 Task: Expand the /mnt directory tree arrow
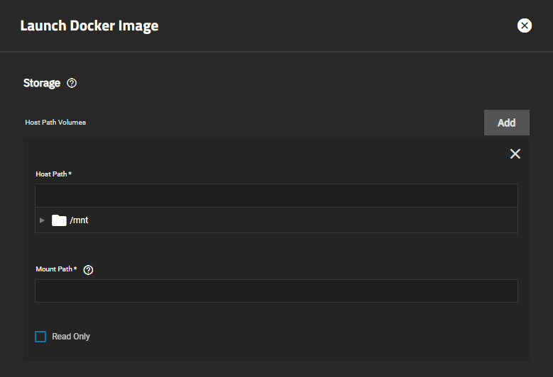click(42, 220)
